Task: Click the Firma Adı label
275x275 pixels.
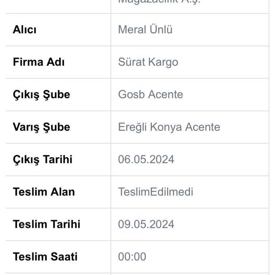Action: point(39,62)
